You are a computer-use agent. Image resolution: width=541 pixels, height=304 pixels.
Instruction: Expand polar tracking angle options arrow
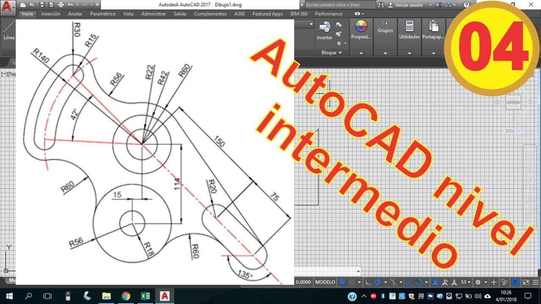tap(385, 282)
